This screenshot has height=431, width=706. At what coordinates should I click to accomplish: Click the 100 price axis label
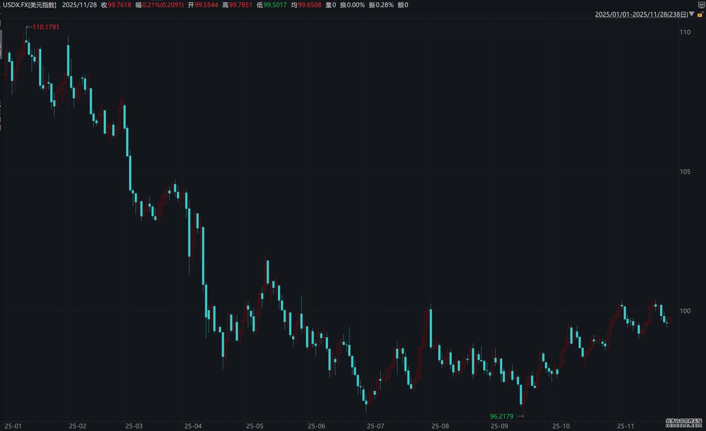pyautogui.click(x=685, y=311)
